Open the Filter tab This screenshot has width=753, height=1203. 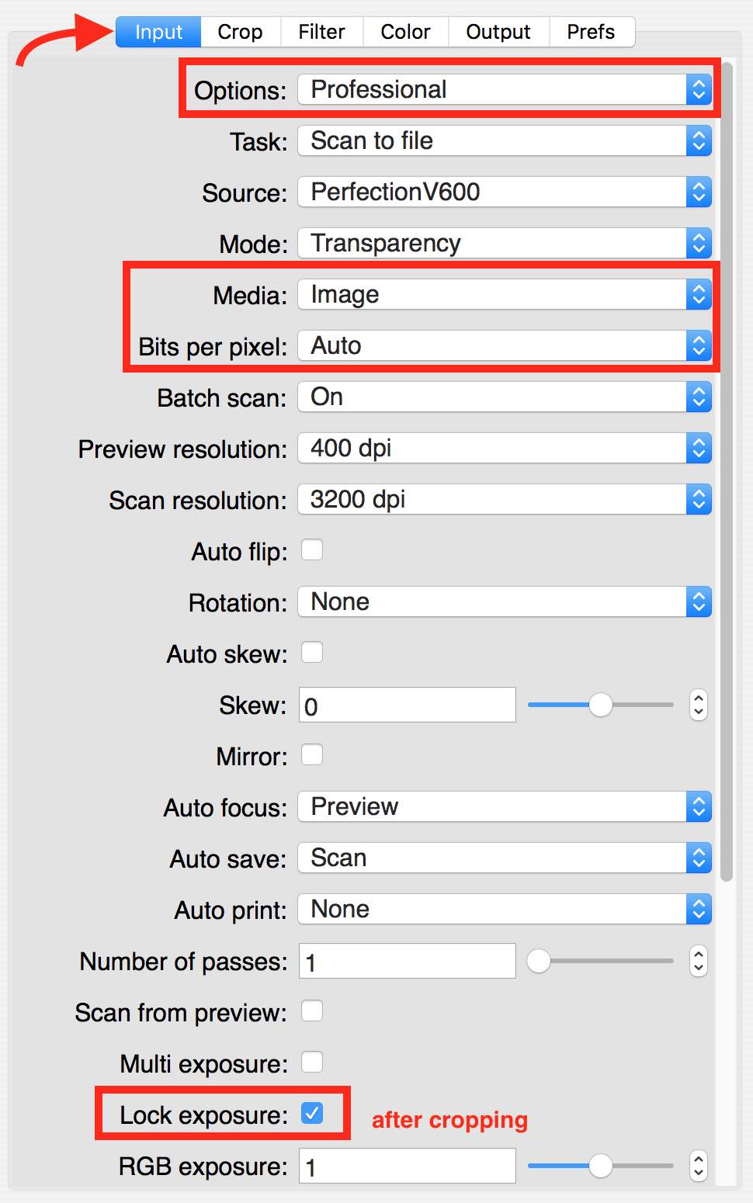pyautogui.click(x=321, y=32)
